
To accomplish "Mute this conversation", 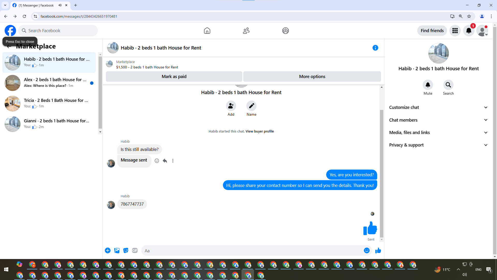I will tap(428, 85).
